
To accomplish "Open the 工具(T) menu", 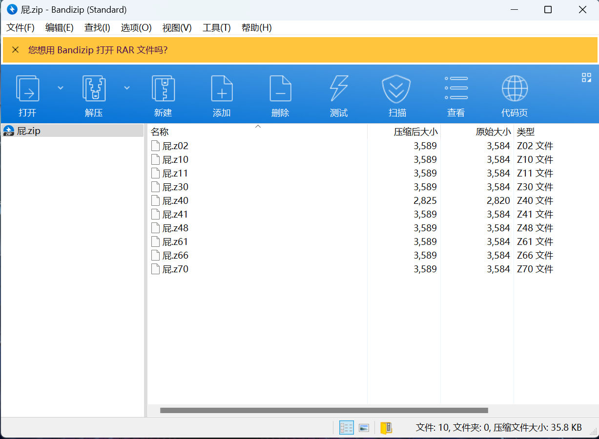I will 216,28.
